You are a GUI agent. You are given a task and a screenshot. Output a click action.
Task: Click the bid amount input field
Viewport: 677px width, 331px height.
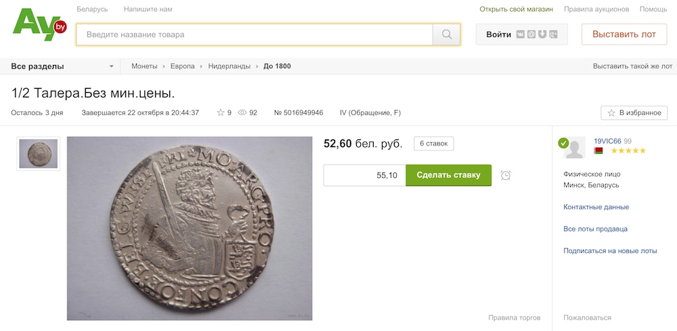[x=364, y=175]
